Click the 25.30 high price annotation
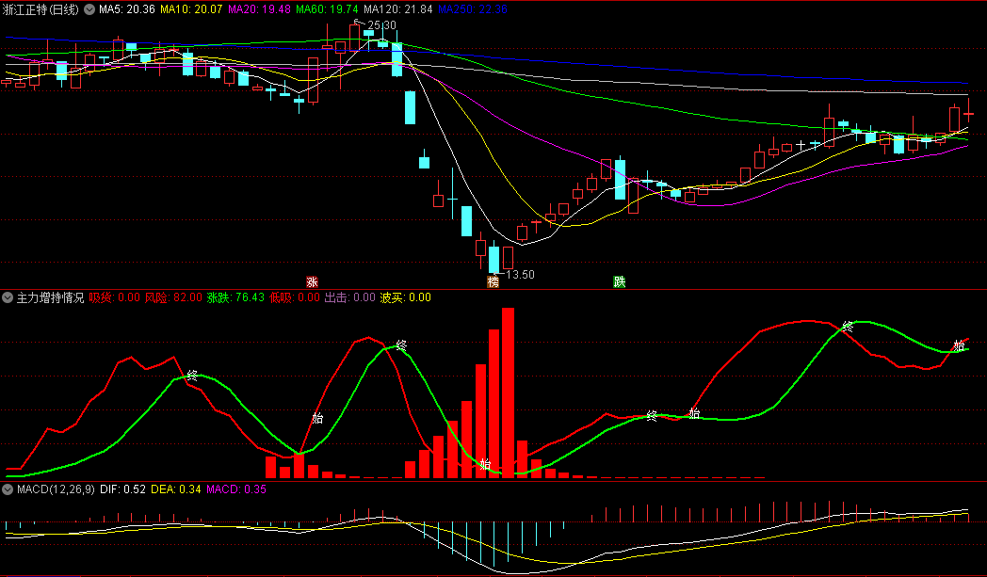 pyautogui.click(x=381, y=25)
